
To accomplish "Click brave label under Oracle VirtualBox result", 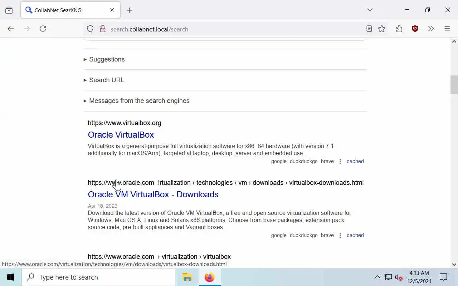I will click(327, 161).
